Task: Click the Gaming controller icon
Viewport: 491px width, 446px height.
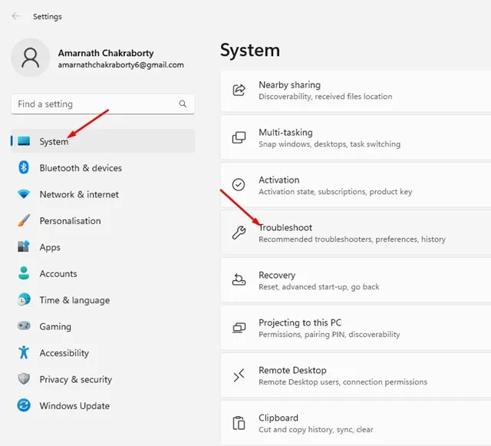Action: [x=24, y=325]
